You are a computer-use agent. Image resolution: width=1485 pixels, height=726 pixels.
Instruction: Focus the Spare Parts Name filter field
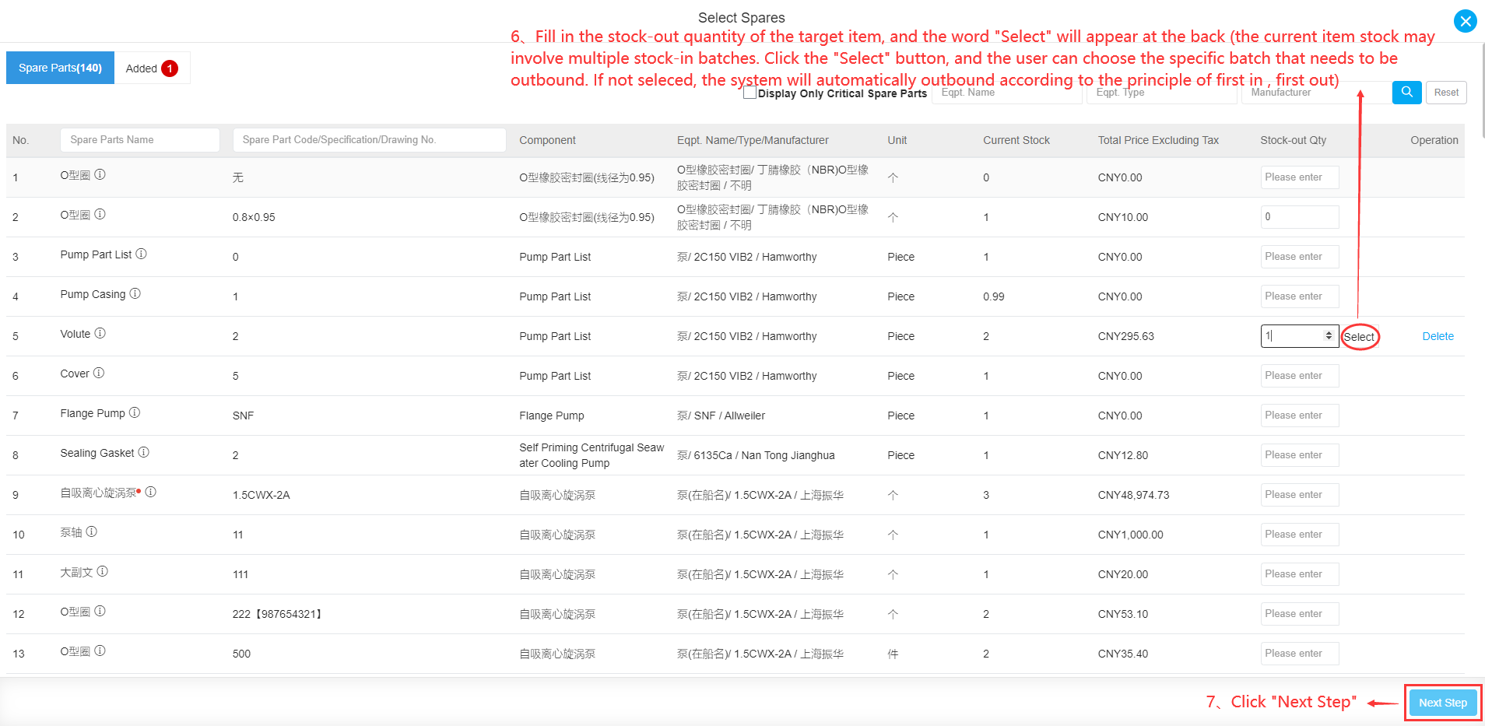[139, 140]
